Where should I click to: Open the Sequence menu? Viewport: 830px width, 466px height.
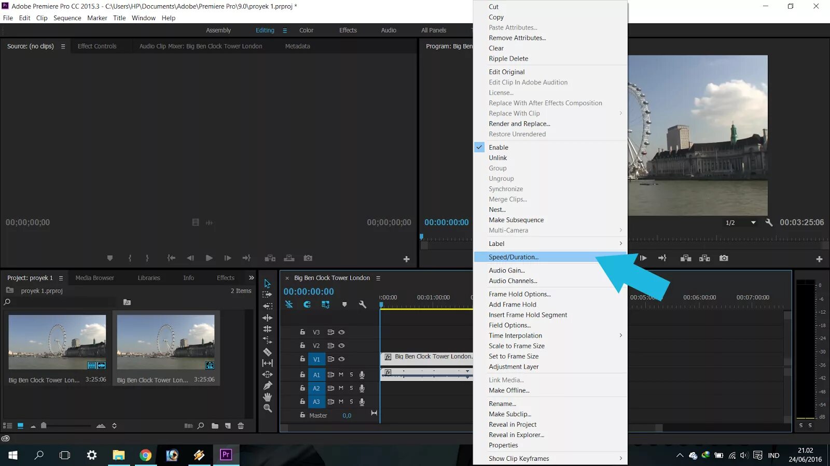[x=67, y=18]
